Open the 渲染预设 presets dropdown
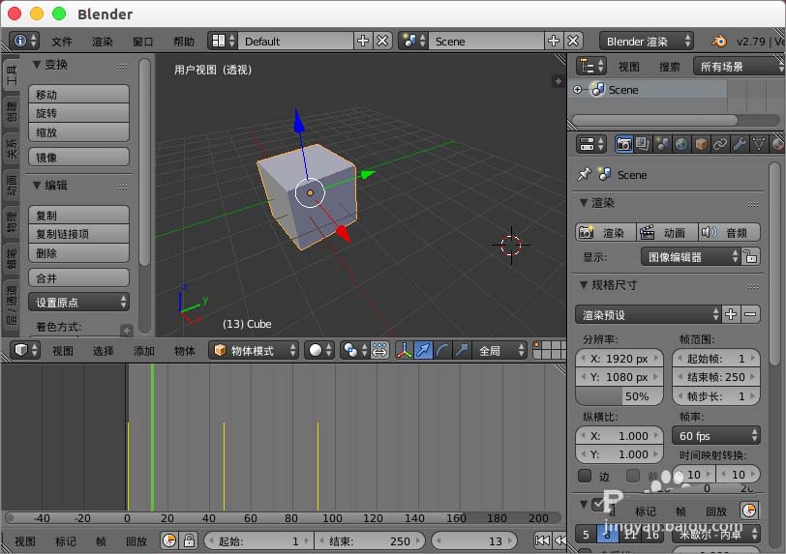786x554 pixels. click(649, 314)
